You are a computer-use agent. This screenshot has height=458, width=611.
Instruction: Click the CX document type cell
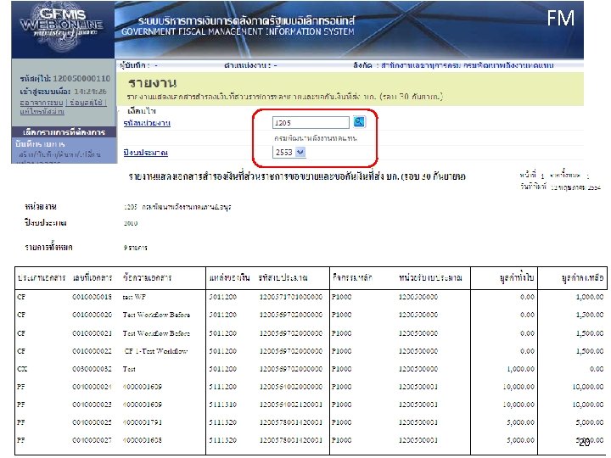[22, 369]
